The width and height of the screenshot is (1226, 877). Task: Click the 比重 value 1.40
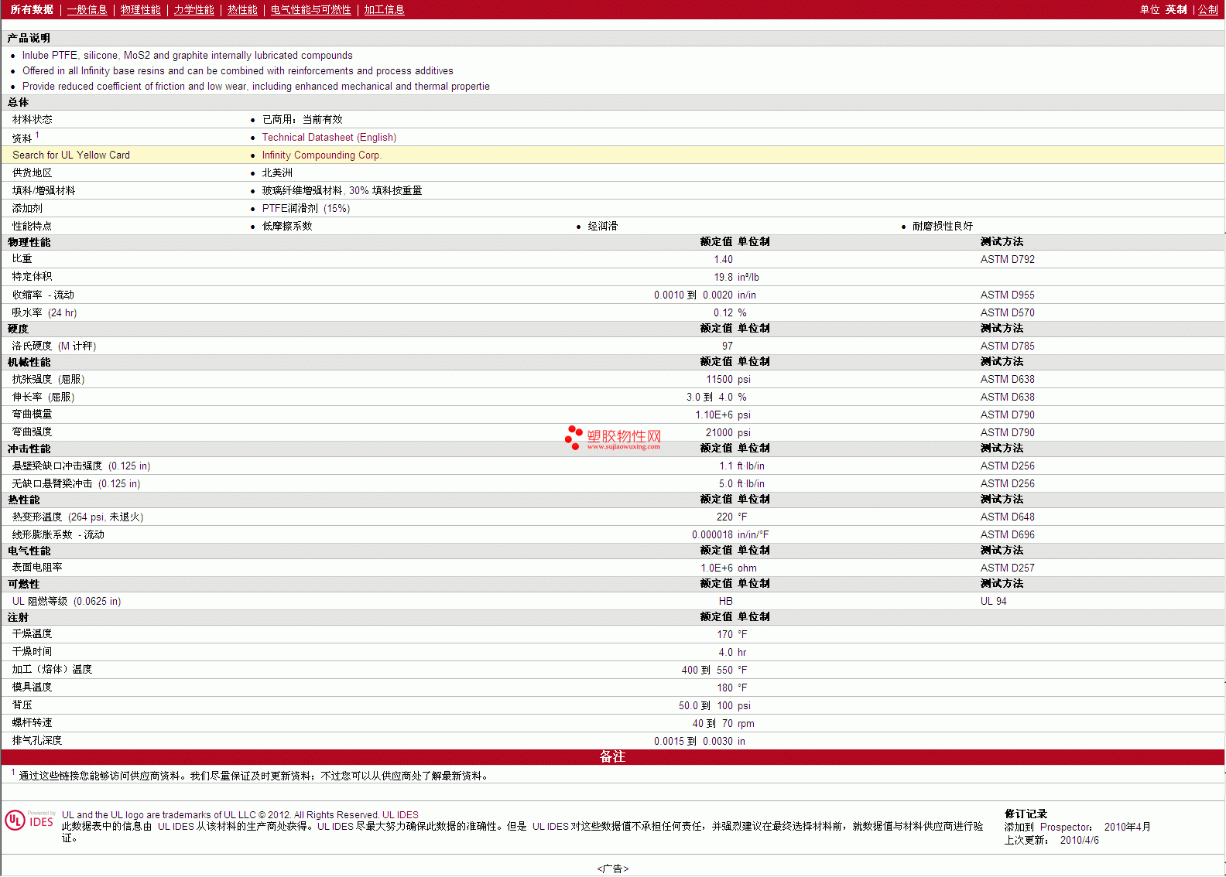coord(723,259)
